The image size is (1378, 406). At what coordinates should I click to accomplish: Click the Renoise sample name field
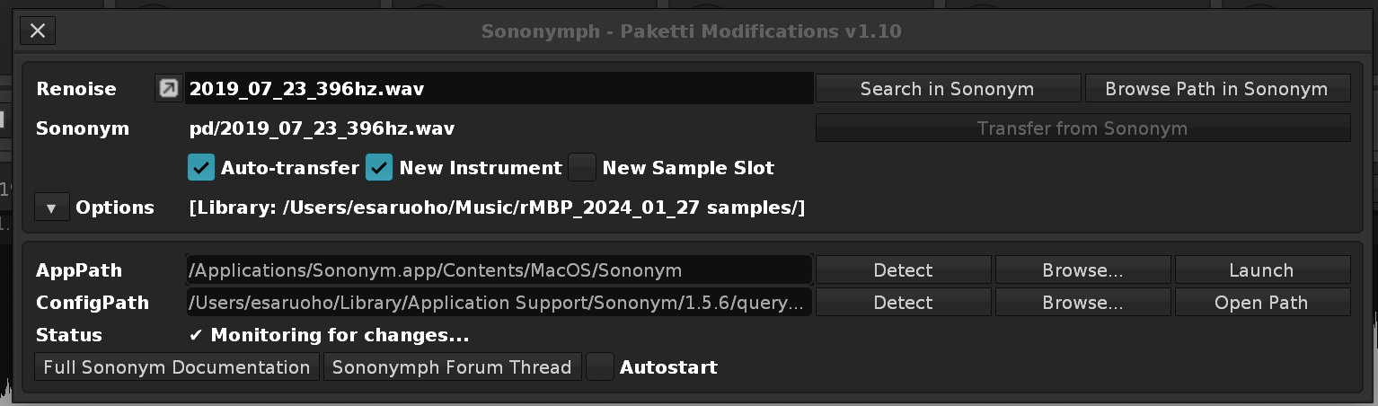pos(499,89)
